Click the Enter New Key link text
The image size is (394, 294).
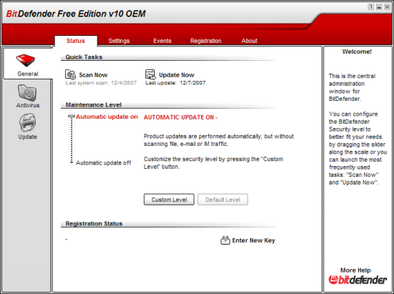254,240
